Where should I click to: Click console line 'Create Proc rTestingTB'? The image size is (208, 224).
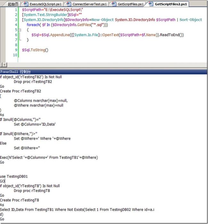(20, 200)
